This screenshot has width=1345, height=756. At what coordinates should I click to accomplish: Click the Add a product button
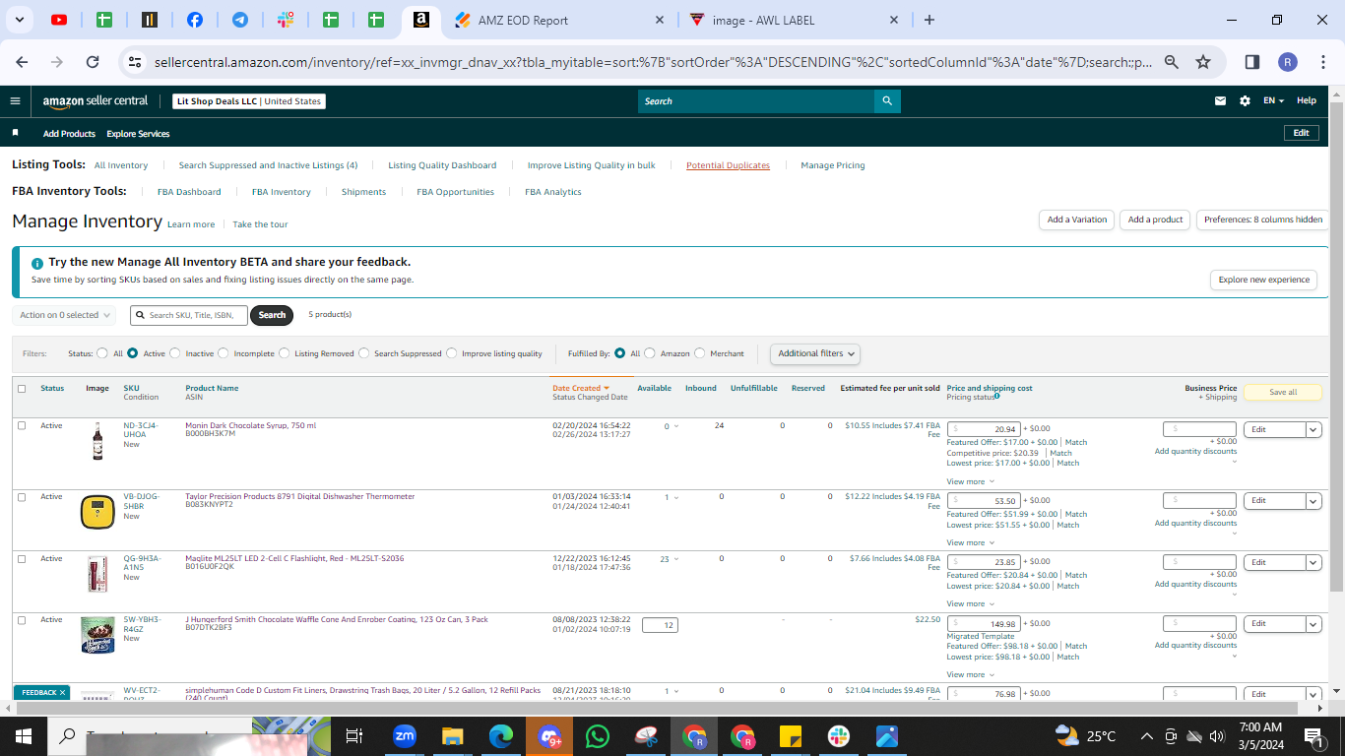[1155, 220]
